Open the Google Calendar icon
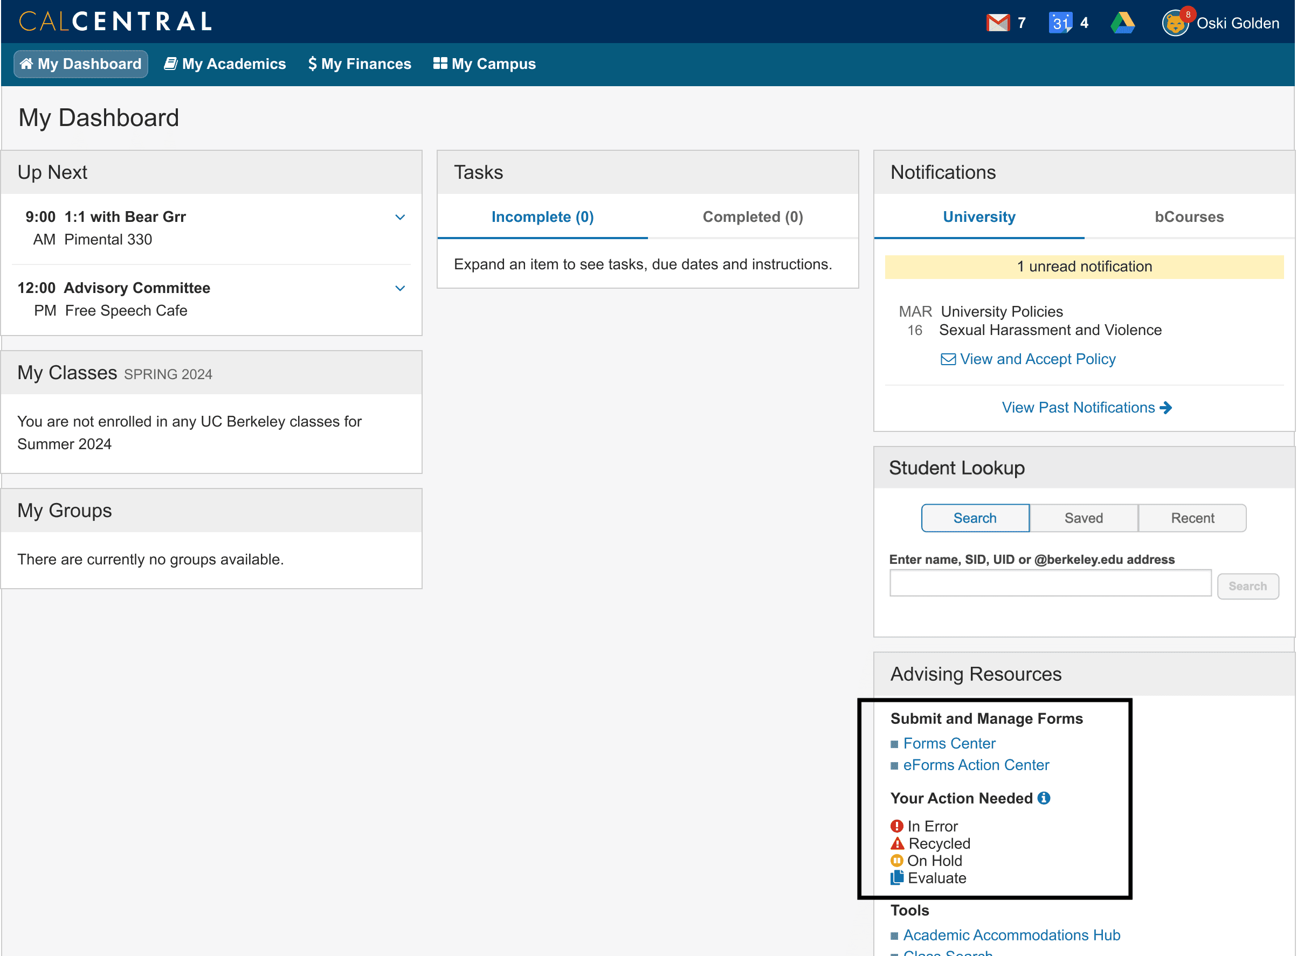This screenshot has width=1297, height=956. click(x=1060, y=23)
